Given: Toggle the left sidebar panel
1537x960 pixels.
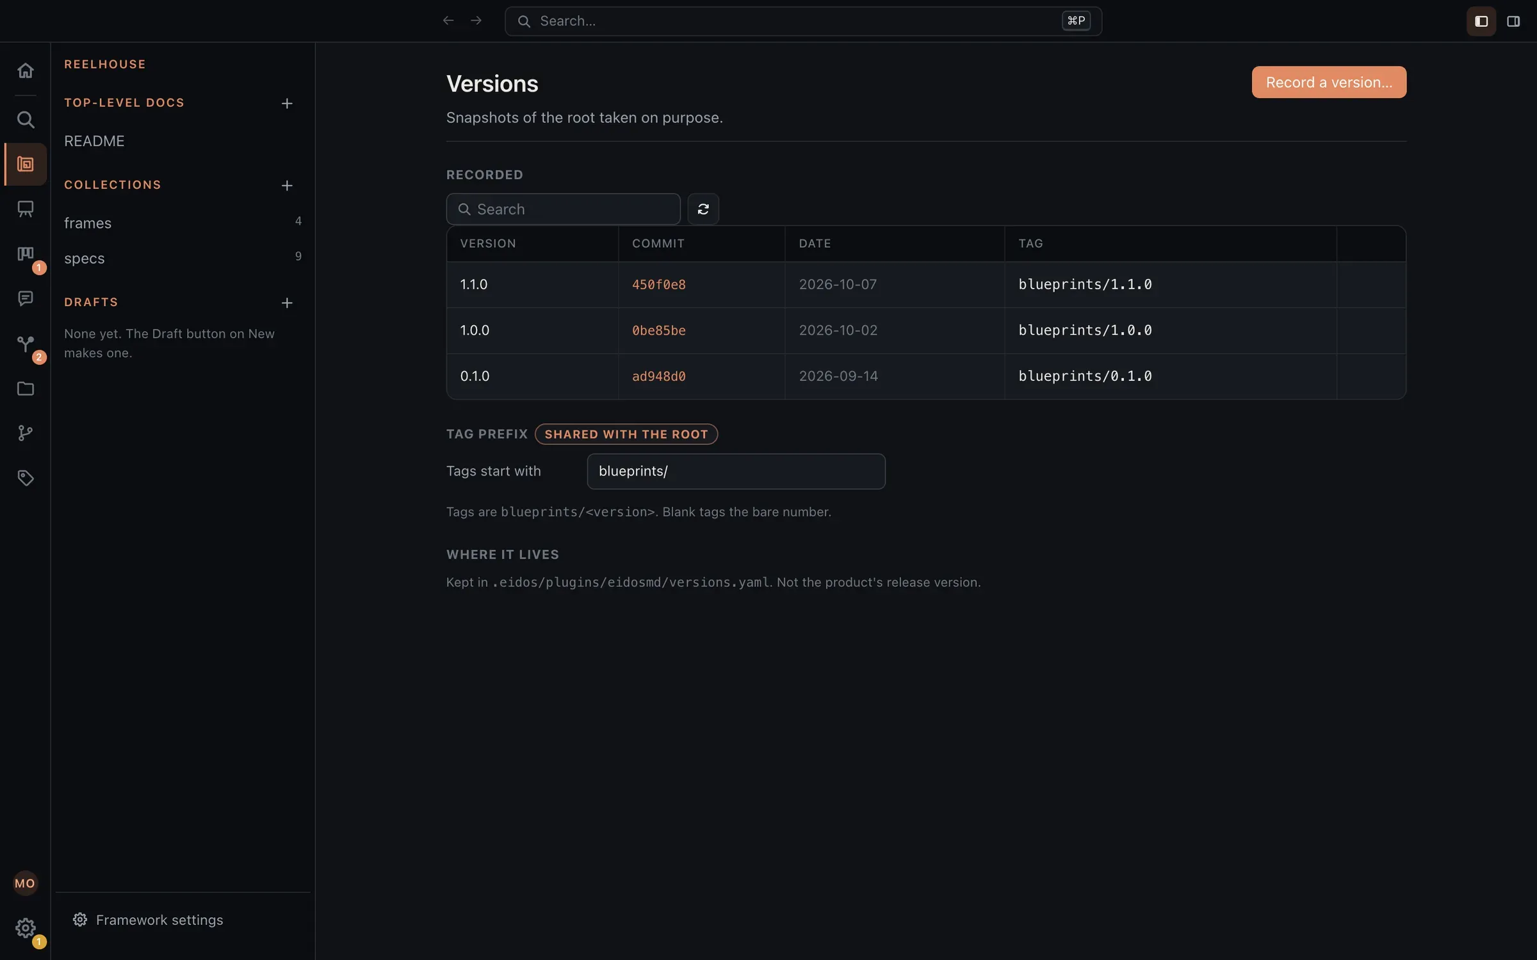Looking at the screenshot, I should click(x=1481, y=21).
